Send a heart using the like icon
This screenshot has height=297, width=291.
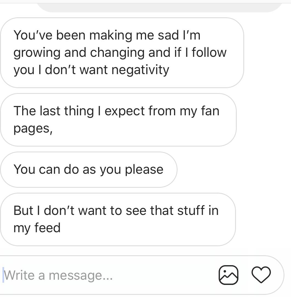coord(261,275)
